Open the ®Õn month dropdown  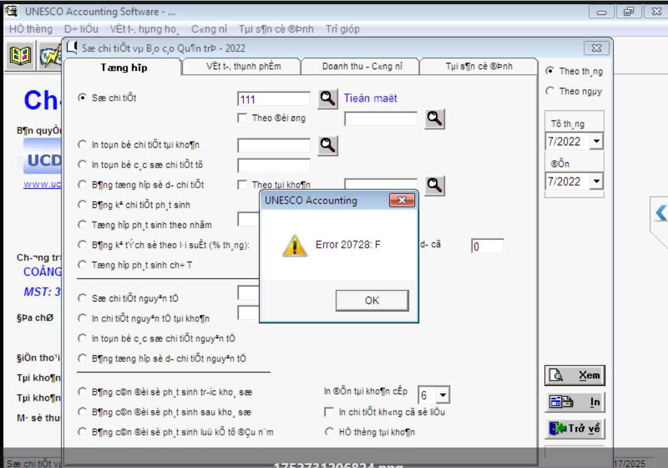tap(596, 181)
